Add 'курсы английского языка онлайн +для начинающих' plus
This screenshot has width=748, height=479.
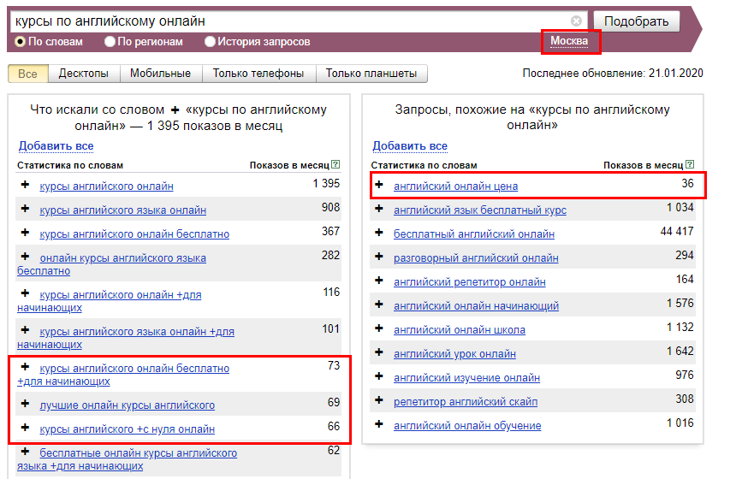pyautogui.click(x=26, y=330)
